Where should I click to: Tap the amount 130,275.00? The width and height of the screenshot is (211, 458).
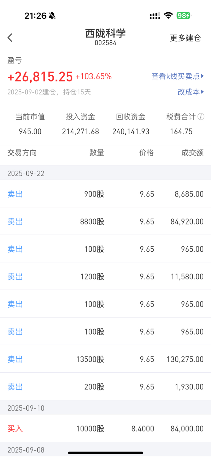[x=185, y=359]
